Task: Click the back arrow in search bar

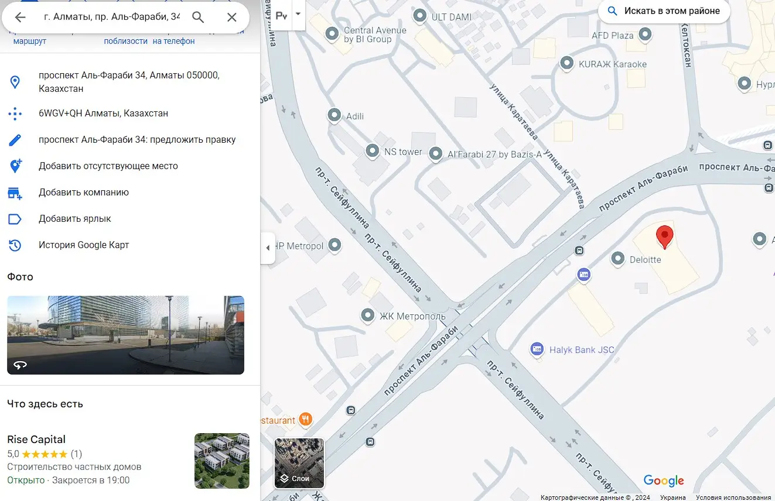Action: point(20,18)
